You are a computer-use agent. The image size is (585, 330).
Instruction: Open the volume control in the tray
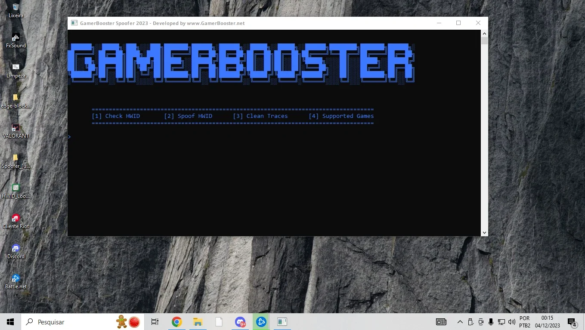point(512,322)
